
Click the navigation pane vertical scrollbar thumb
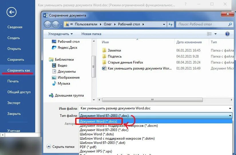pos(94,67)
